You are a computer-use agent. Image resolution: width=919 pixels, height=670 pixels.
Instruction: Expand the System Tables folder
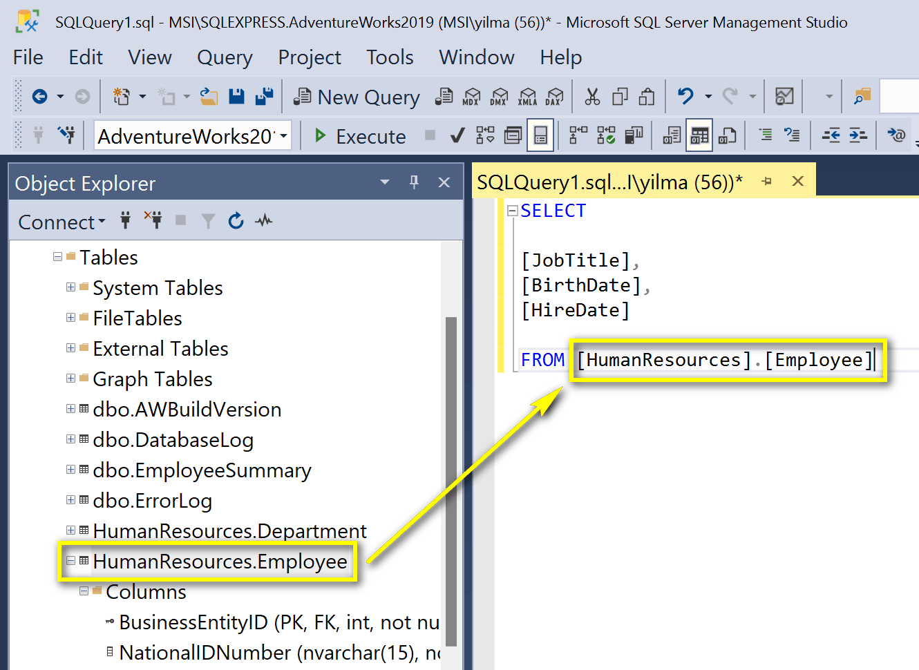[x=70, y=287]
